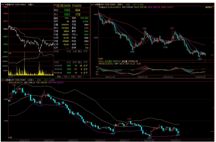Click the 2025/11/03 date on the daily chart axis
216x142 pixels.
coord(110,77)
